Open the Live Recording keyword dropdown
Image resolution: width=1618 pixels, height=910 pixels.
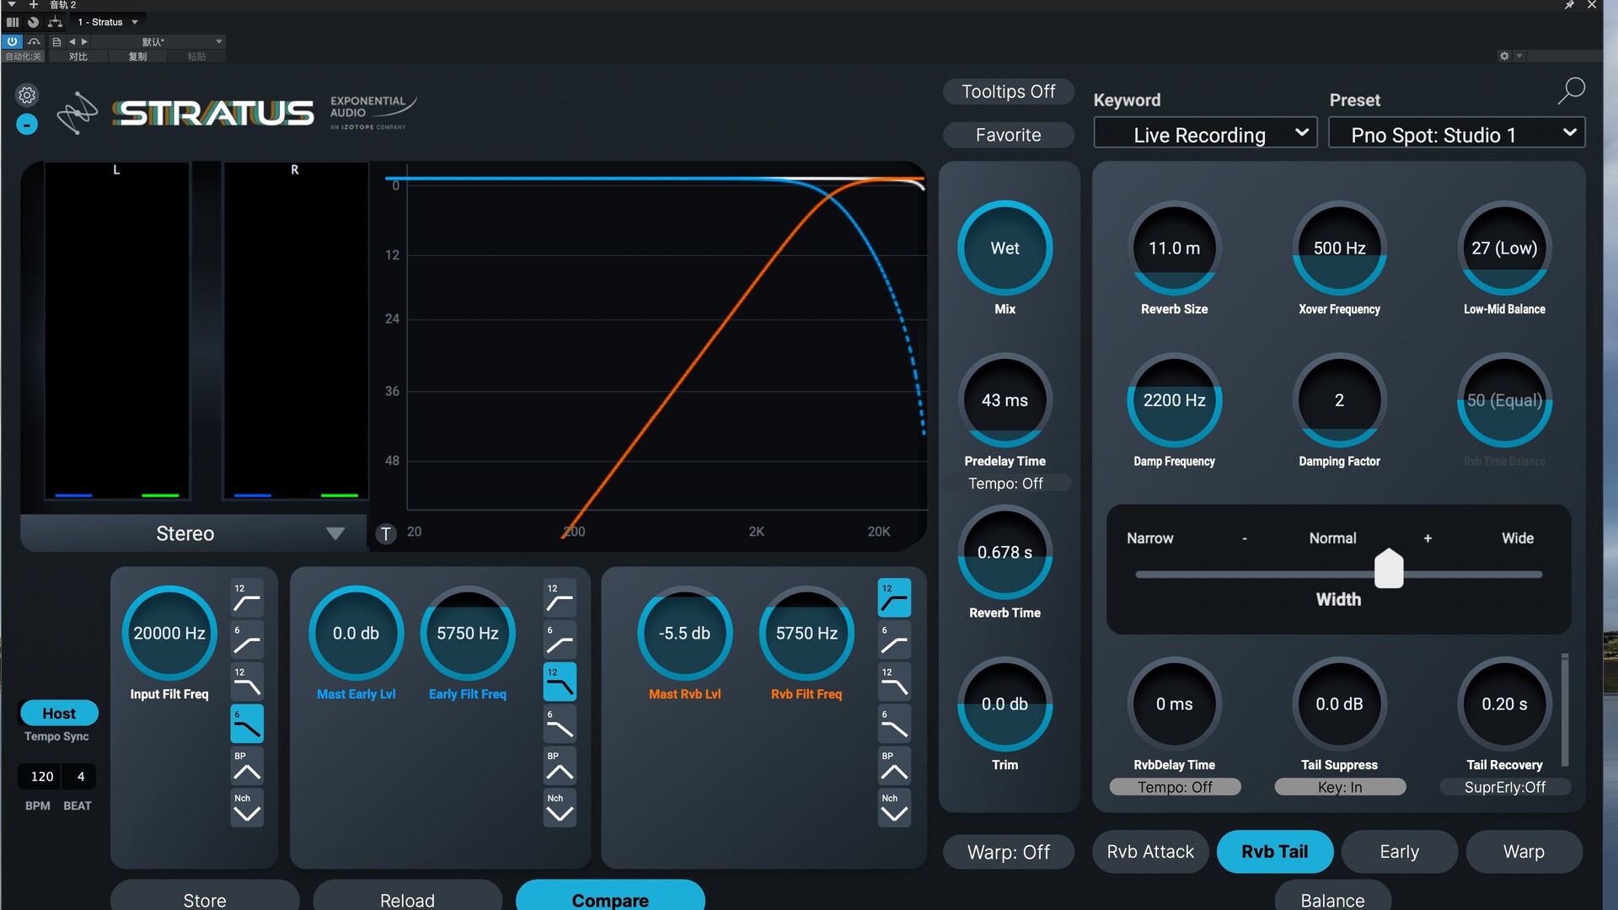pyautogui.click(x=1205, y=132)
